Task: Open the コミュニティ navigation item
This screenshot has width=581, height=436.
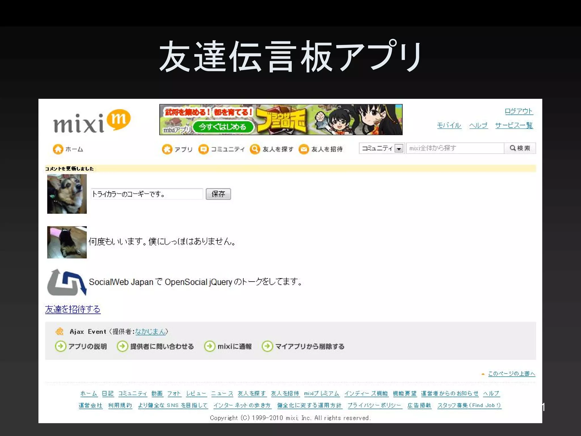Action: [x=222, y=149]
